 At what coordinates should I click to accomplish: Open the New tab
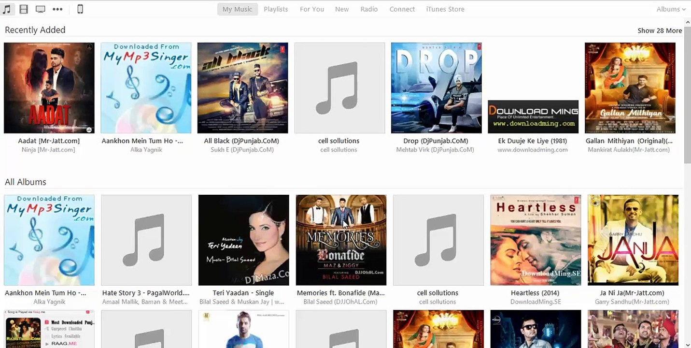[x=342, y=9]
